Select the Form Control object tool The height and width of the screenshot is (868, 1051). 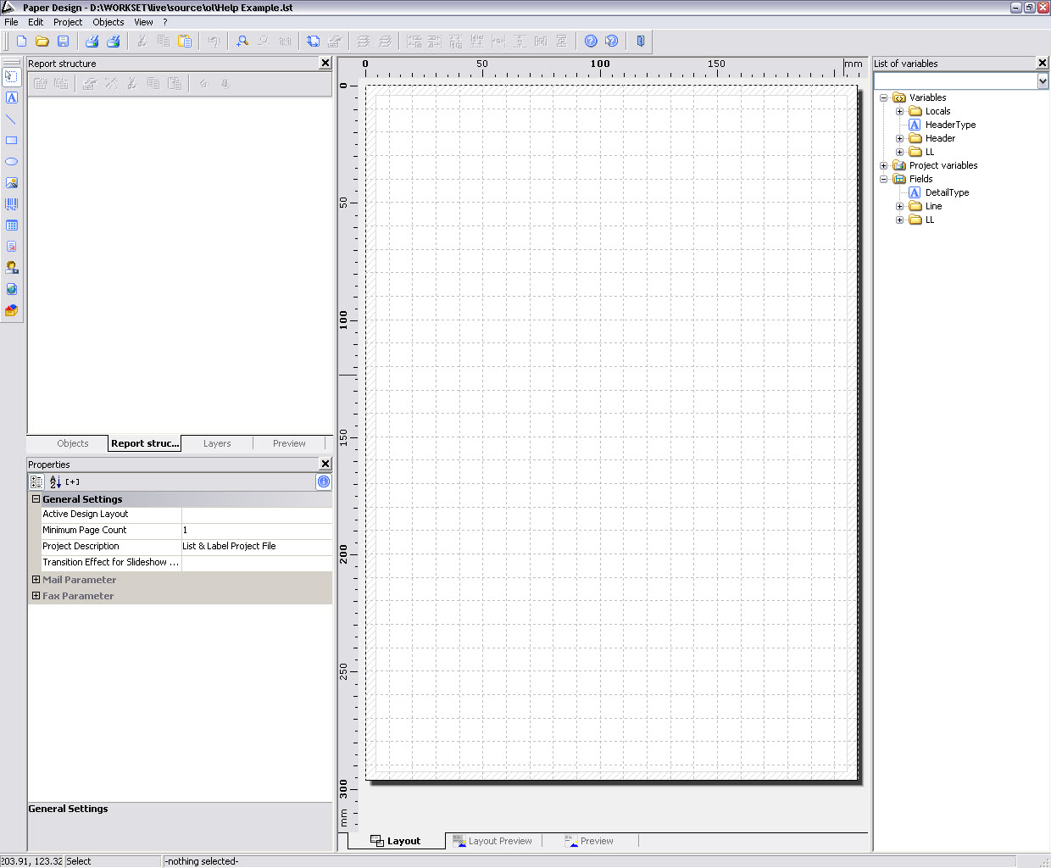pos(11,268)
